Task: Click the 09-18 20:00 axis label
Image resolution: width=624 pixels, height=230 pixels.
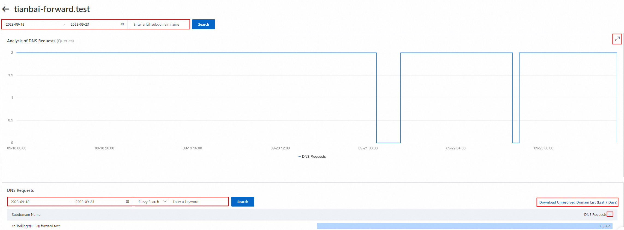Action: coord(105,148)
